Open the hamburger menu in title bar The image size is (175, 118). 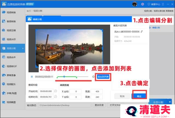pyautogui.click(x=163, y=4)
